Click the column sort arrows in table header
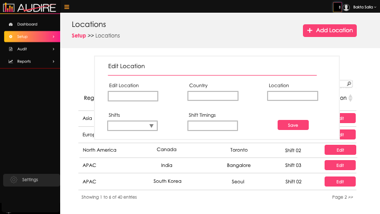380x214 pixels. [350, 98]
